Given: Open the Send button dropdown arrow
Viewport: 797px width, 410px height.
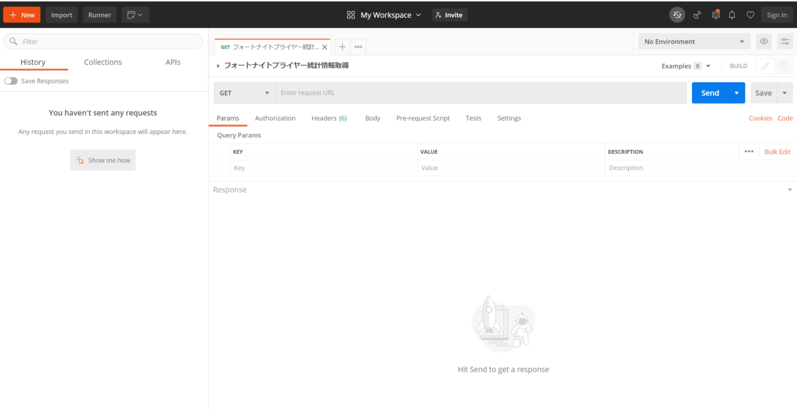Looking at the screenshot, I should (x=737, y=93).
